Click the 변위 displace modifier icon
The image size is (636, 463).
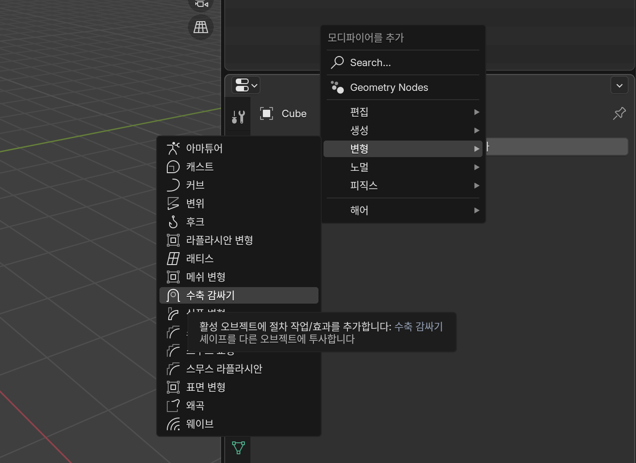coord(173,203)
